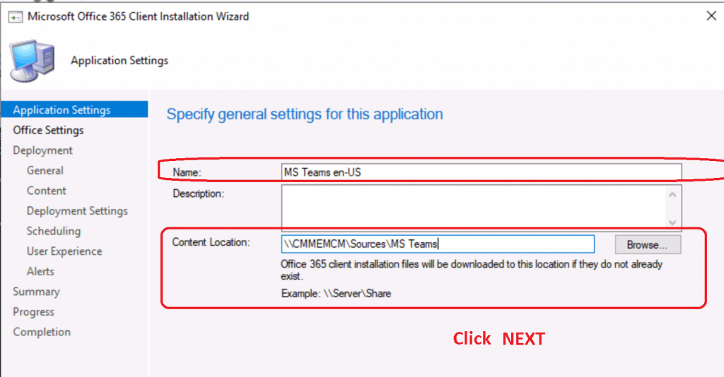
Task: Close the Installation Wizard window
Action: coord(711,16)
